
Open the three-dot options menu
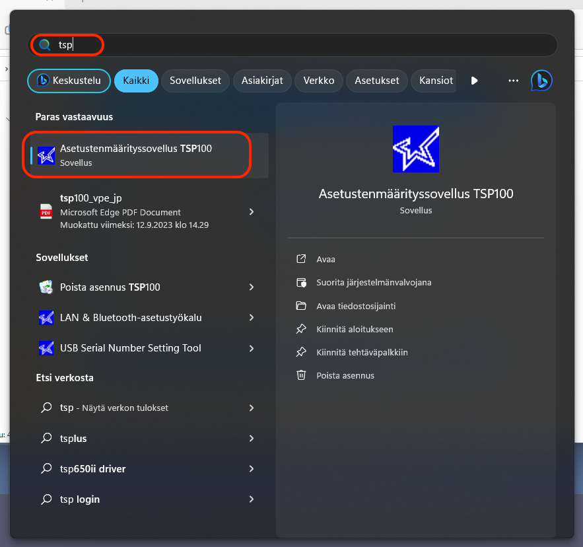[514, 81]
